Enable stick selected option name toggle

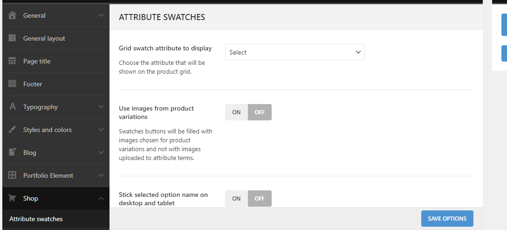click(x=236, y=199)
